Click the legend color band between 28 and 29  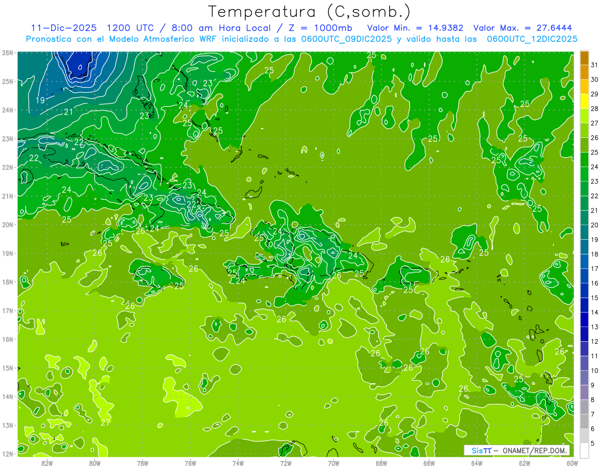click(584, 101)
